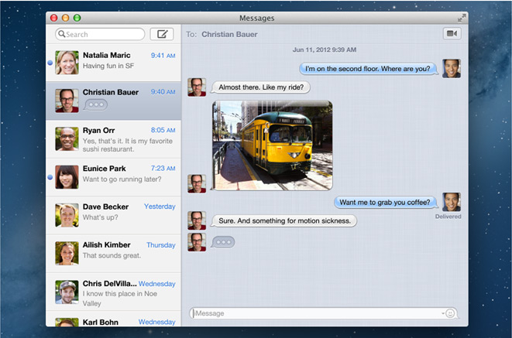Expand the message field dropdown arrow

pyautogui.click(x=442, y=313)
